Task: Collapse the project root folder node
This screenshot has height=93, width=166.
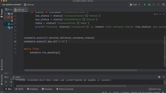Action: point(5,14)
